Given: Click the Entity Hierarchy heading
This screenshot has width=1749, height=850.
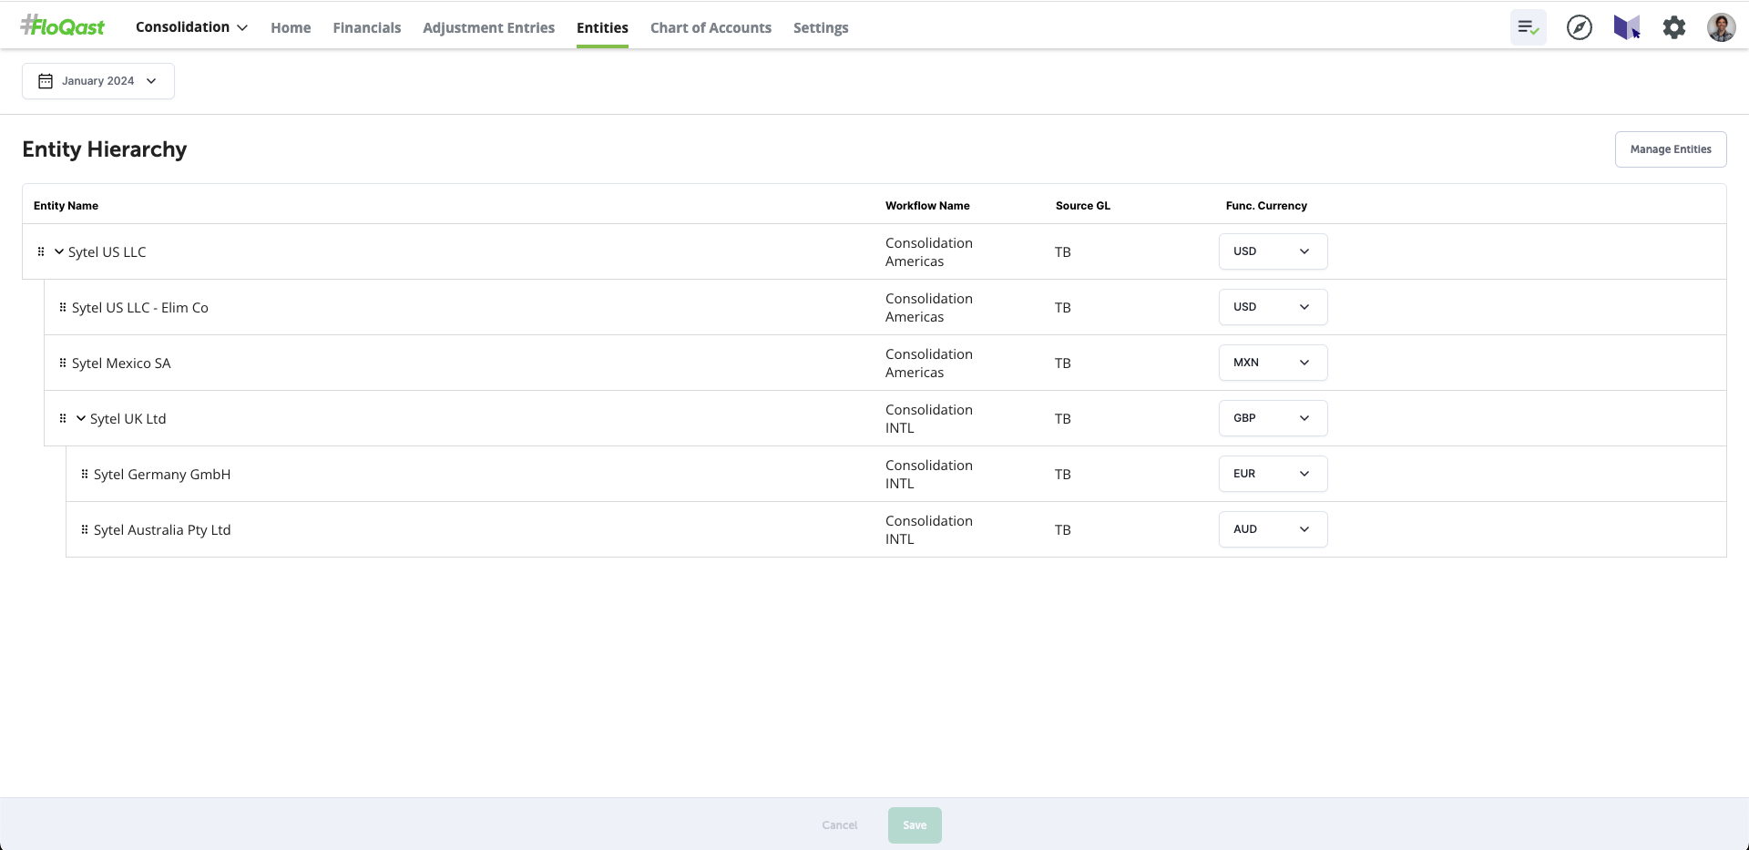Looking at the screenshot, I should [105, 149].
